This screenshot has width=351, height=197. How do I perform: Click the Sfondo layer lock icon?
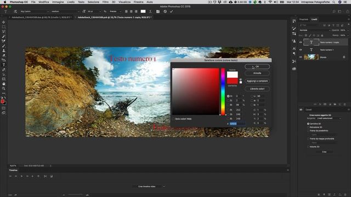coord(344,57)
